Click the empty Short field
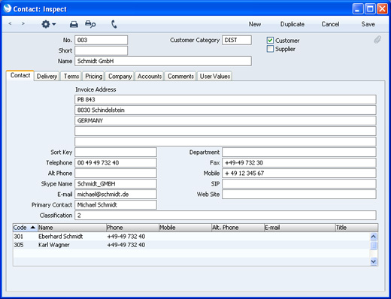Viewport: 391px width, 299px height. [x=101, y=50]
